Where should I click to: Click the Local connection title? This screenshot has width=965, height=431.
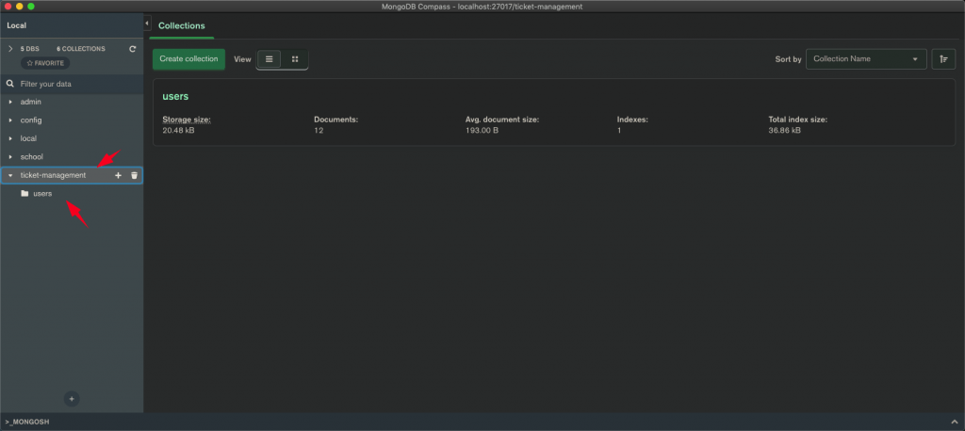click(x=17, y=25)
